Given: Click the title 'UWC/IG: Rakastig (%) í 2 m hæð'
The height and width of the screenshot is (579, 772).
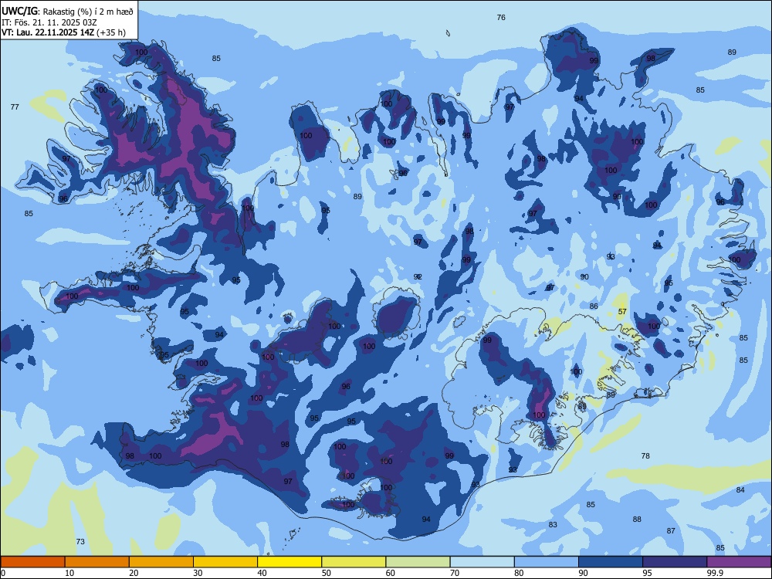Looking at the screenshot, I should point(67,12).
